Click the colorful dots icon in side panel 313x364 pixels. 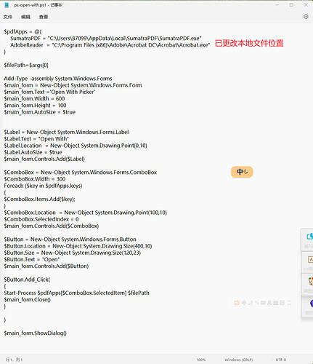pos(311,281)
